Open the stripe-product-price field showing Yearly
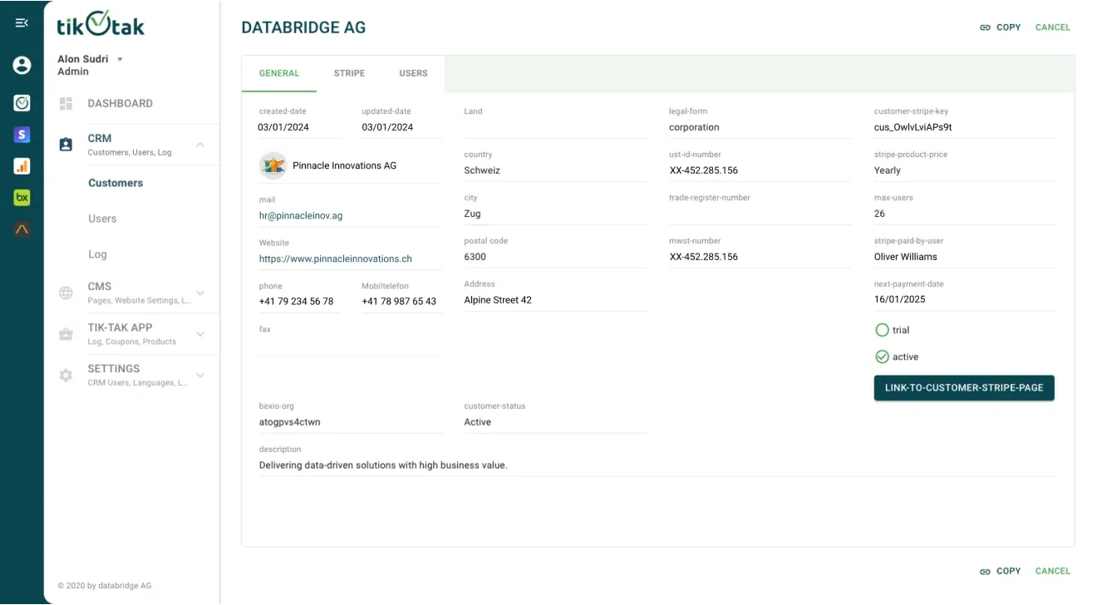The height and width of the screenshot is (605, 1097). (965, 165)
